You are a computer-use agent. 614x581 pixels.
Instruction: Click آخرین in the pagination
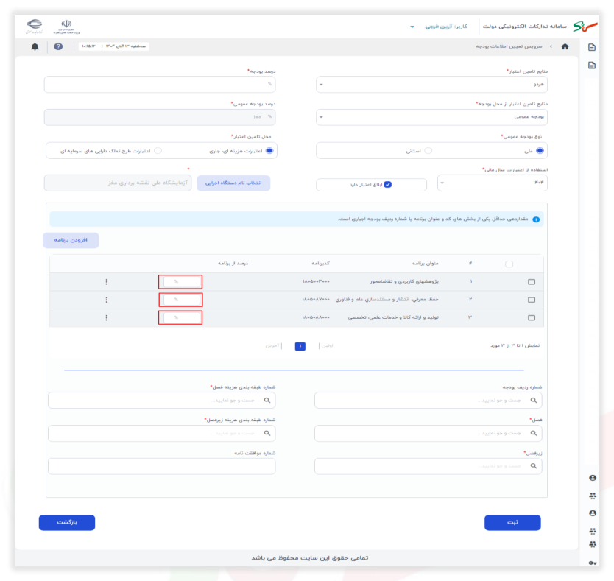pos(272,346)
